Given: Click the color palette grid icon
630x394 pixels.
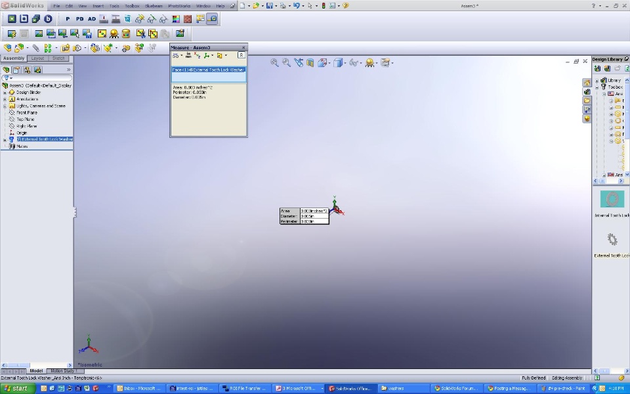Looking at the screenshot, I should [x=176, y=19].
